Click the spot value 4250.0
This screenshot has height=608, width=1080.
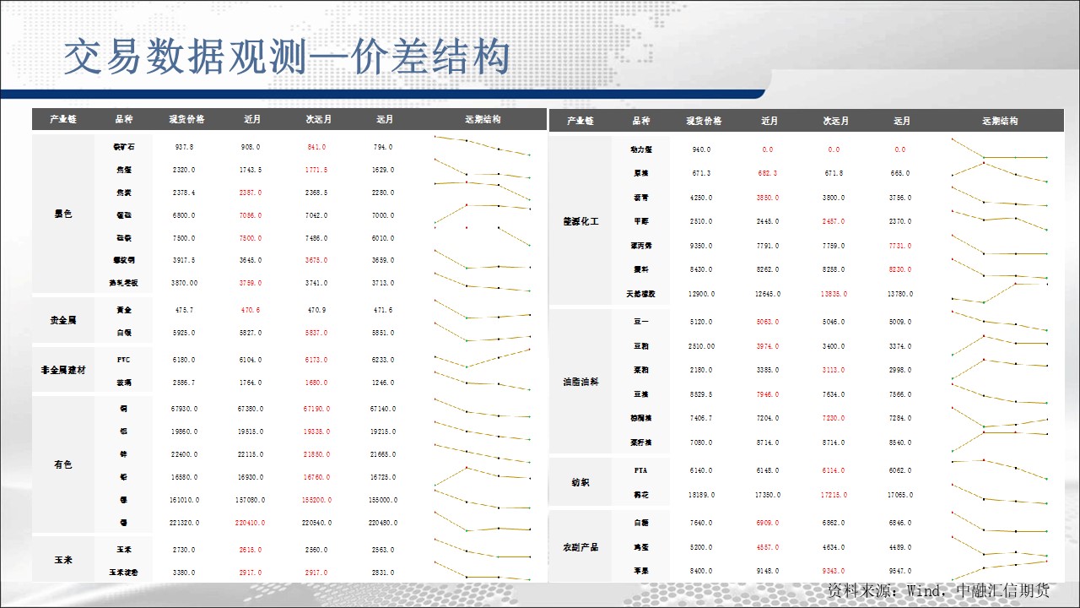click(702, 198)
